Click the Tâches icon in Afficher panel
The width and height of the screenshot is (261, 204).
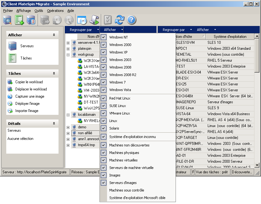[x=13, y=58]
